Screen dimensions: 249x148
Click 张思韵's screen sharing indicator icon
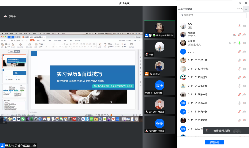click(230, 43)
